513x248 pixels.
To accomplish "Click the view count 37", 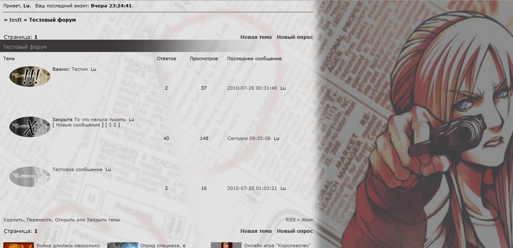I will pyautogui.click(x=204, y=88).
